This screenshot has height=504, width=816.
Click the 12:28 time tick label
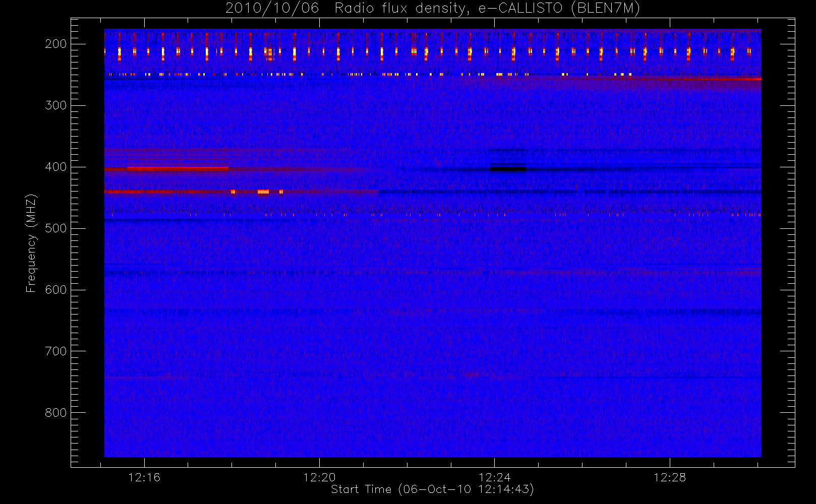click(x=670, y=477)
